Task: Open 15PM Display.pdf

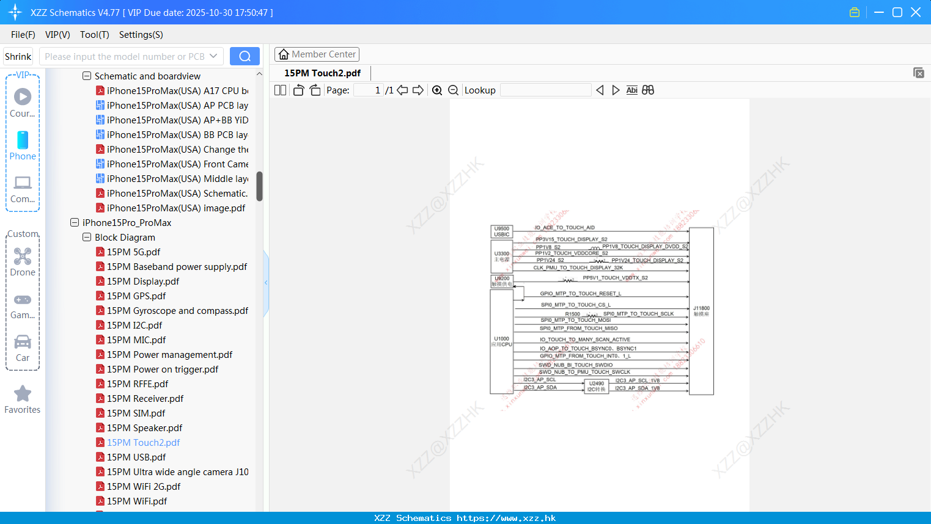Action: 143,282
